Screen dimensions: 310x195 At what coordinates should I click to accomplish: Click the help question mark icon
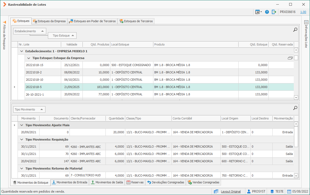(267, 12)
